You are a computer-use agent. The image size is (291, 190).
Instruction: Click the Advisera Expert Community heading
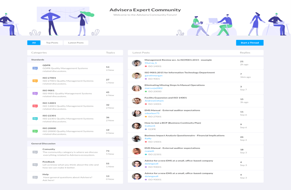click(145, 10)
